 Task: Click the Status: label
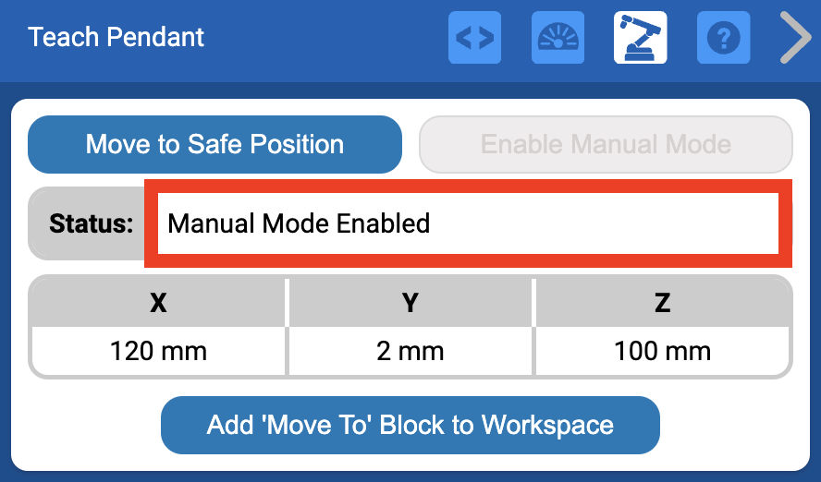pos(91,223)
